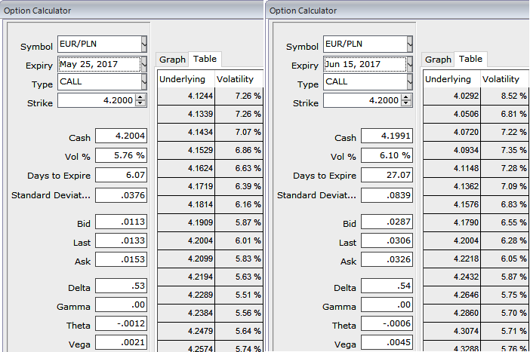Image resolution: width=530 pixels, height=352 pixels.
Task: Click the Theta field showing -.0012
Action: click(x=121, y=323)
